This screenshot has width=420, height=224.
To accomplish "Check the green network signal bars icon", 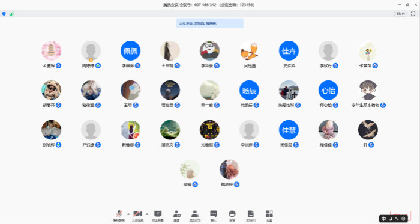I will point(11,14).
